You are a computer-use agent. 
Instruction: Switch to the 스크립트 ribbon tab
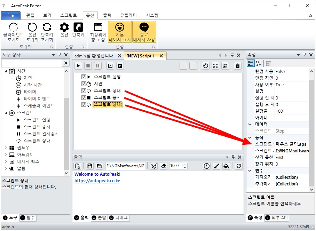[69, 15]
